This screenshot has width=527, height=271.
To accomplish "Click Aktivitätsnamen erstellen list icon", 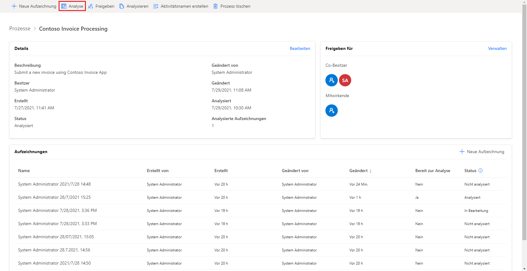I will coord(156,6).
